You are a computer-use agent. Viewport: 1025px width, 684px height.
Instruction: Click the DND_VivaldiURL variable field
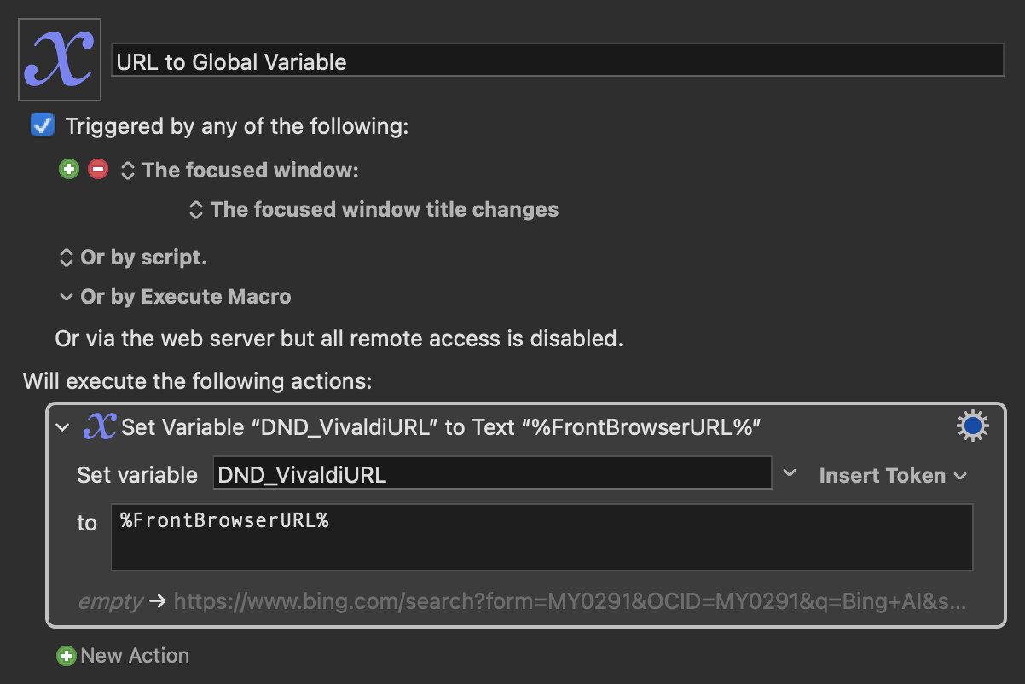492,474
